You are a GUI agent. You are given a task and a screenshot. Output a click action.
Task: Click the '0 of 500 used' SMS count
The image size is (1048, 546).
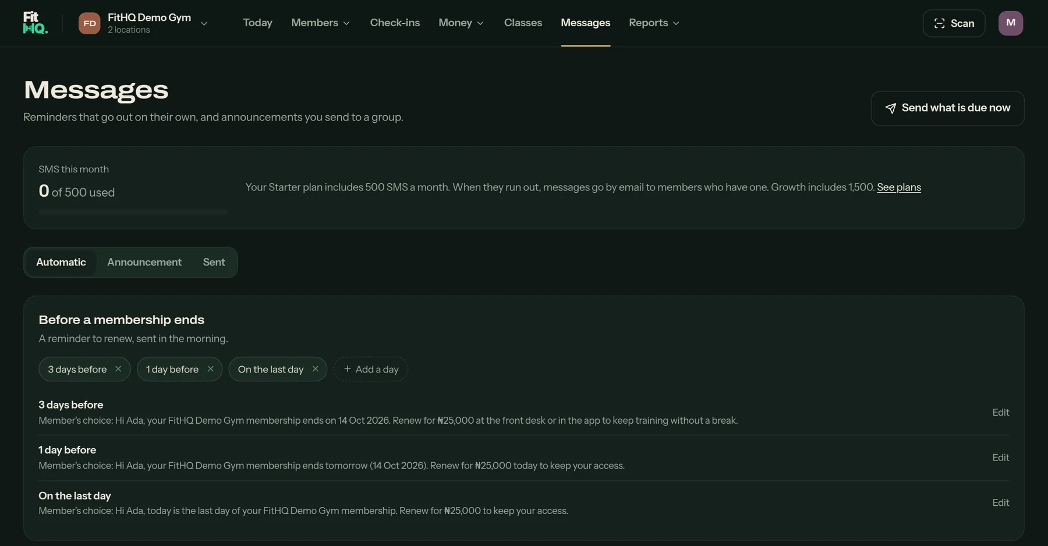(76, 192)
